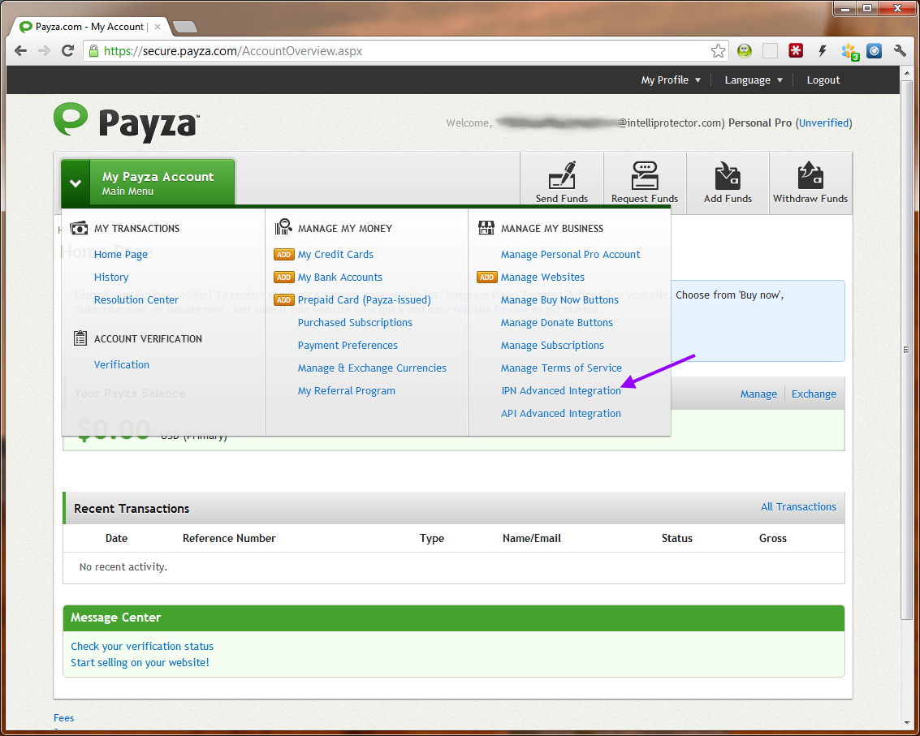Open My Credit Cards
This screenshot has height=736, width=920.
point(335,255)
